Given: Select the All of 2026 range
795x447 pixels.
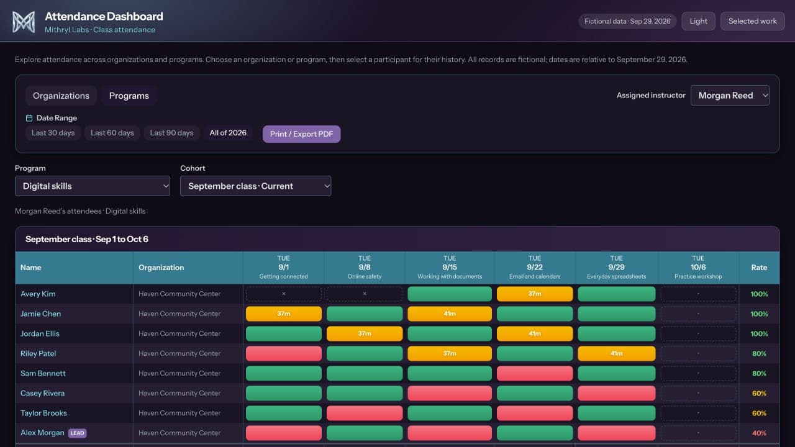Looking at the screenshot, I should click(x=228, y=133).
